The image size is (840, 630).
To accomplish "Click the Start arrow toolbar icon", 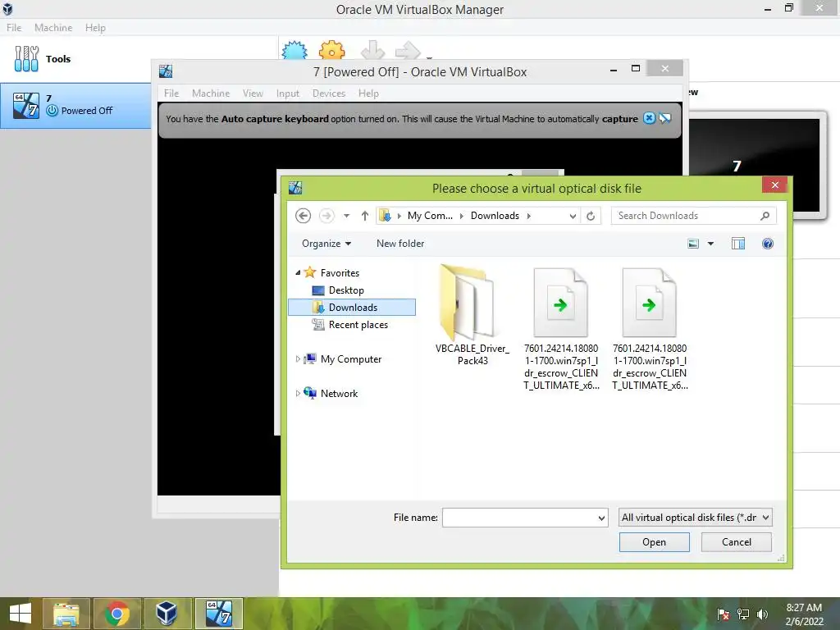I will click(x=408, y=50).
